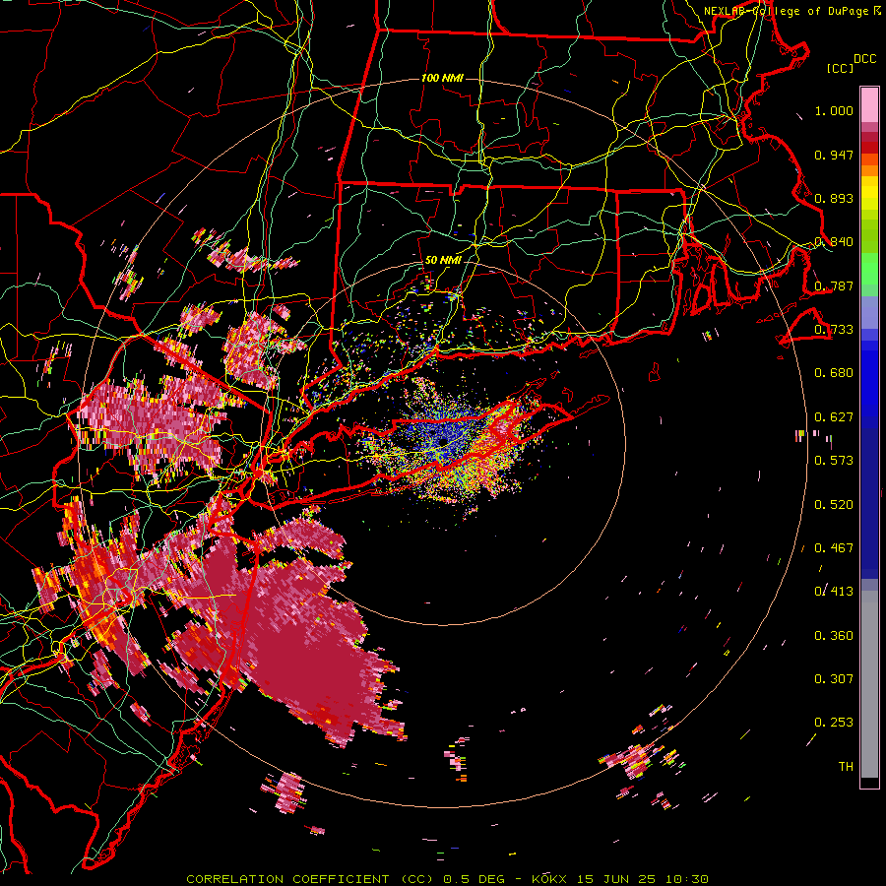Pick the gray color bar segment
This screenshot has height=886, width=886.
coord(869,684)
